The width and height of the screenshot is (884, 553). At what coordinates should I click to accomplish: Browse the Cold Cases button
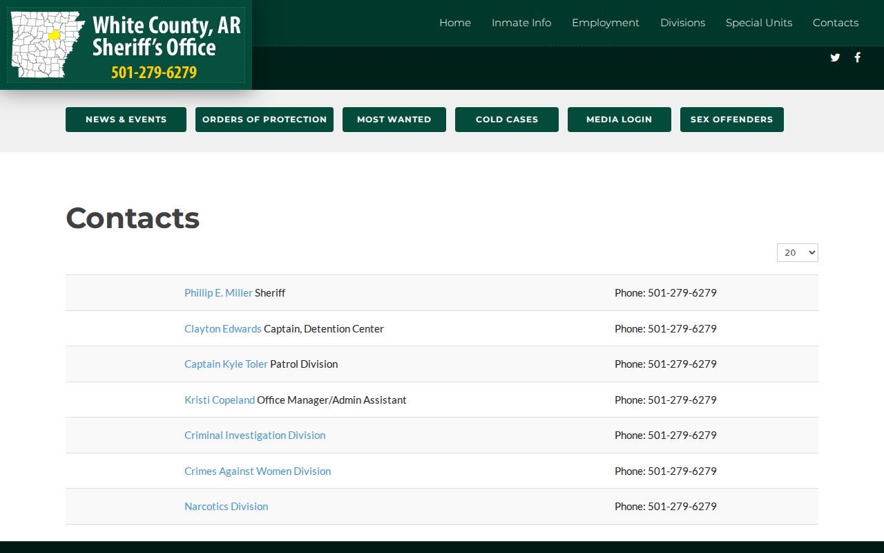pos(507,120)
